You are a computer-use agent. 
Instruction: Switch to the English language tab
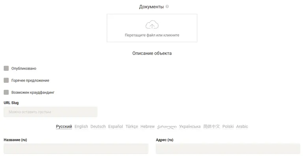click(x=81, y=126)
